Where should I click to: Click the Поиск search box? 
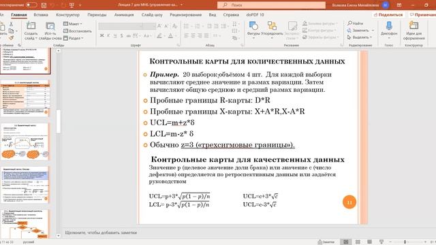point(271,5)
